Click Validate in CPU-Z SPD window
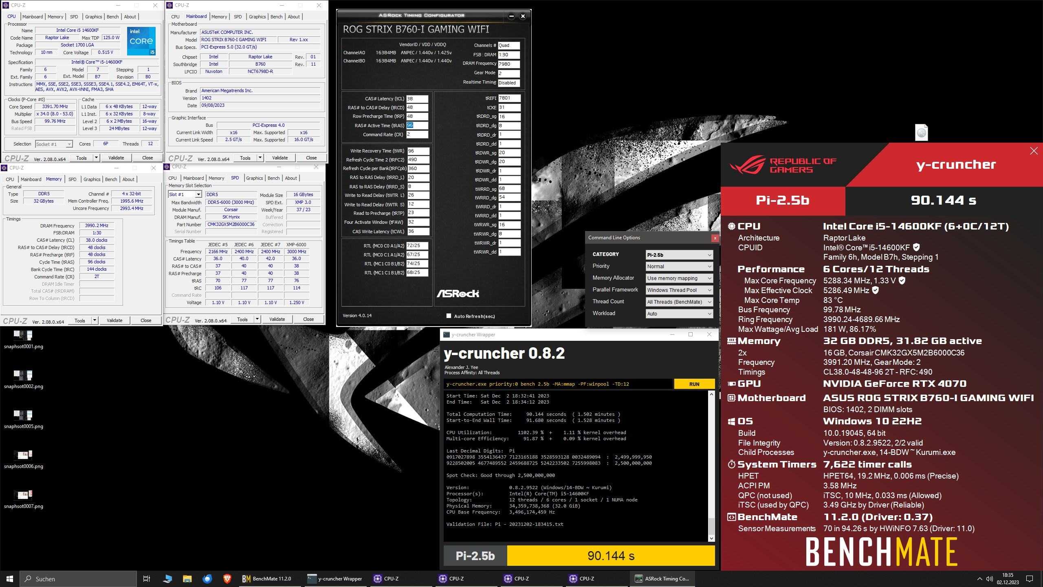This screenshot has height=587, width=1043. point(277,319)
